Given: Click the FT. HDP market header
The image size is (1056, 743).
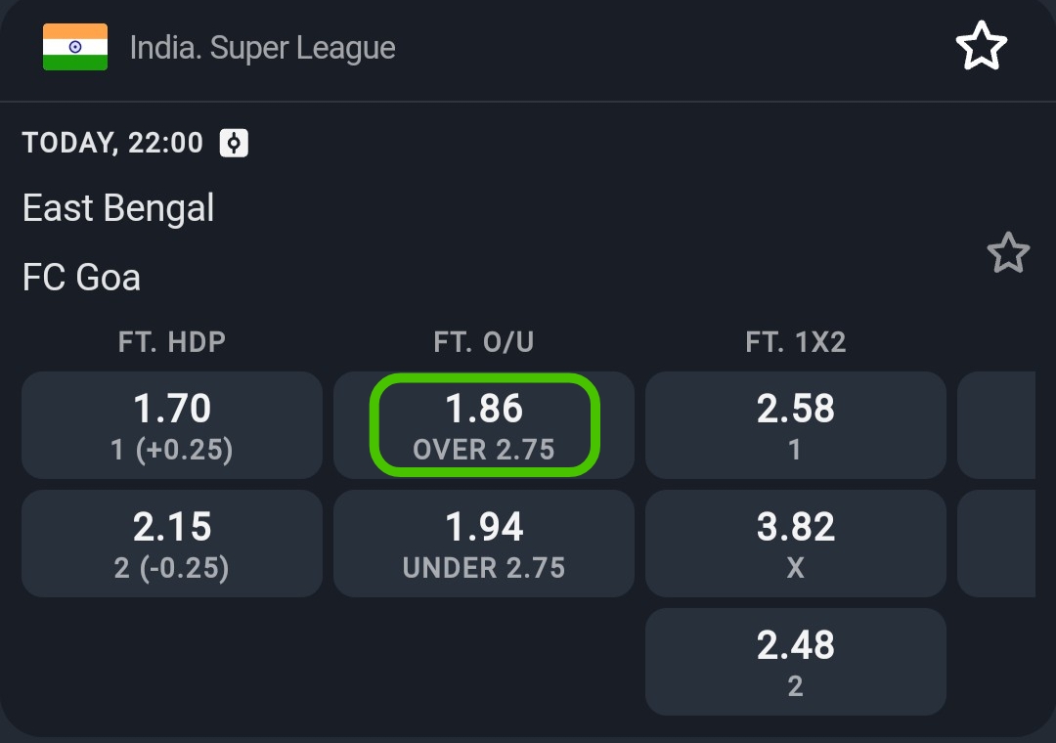Looking at the screenshot, I should (172, 341).
